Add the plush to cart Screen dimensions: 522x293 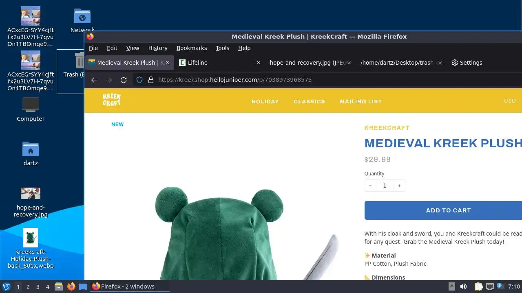(x=443, y=210)
